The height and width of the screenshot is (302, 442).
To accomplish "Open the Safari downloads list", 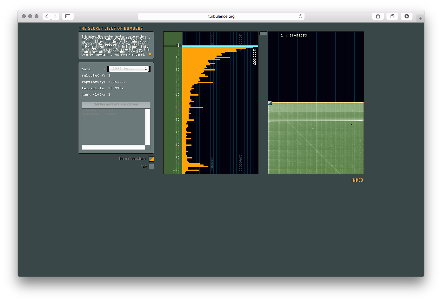I will pos(406,16).
